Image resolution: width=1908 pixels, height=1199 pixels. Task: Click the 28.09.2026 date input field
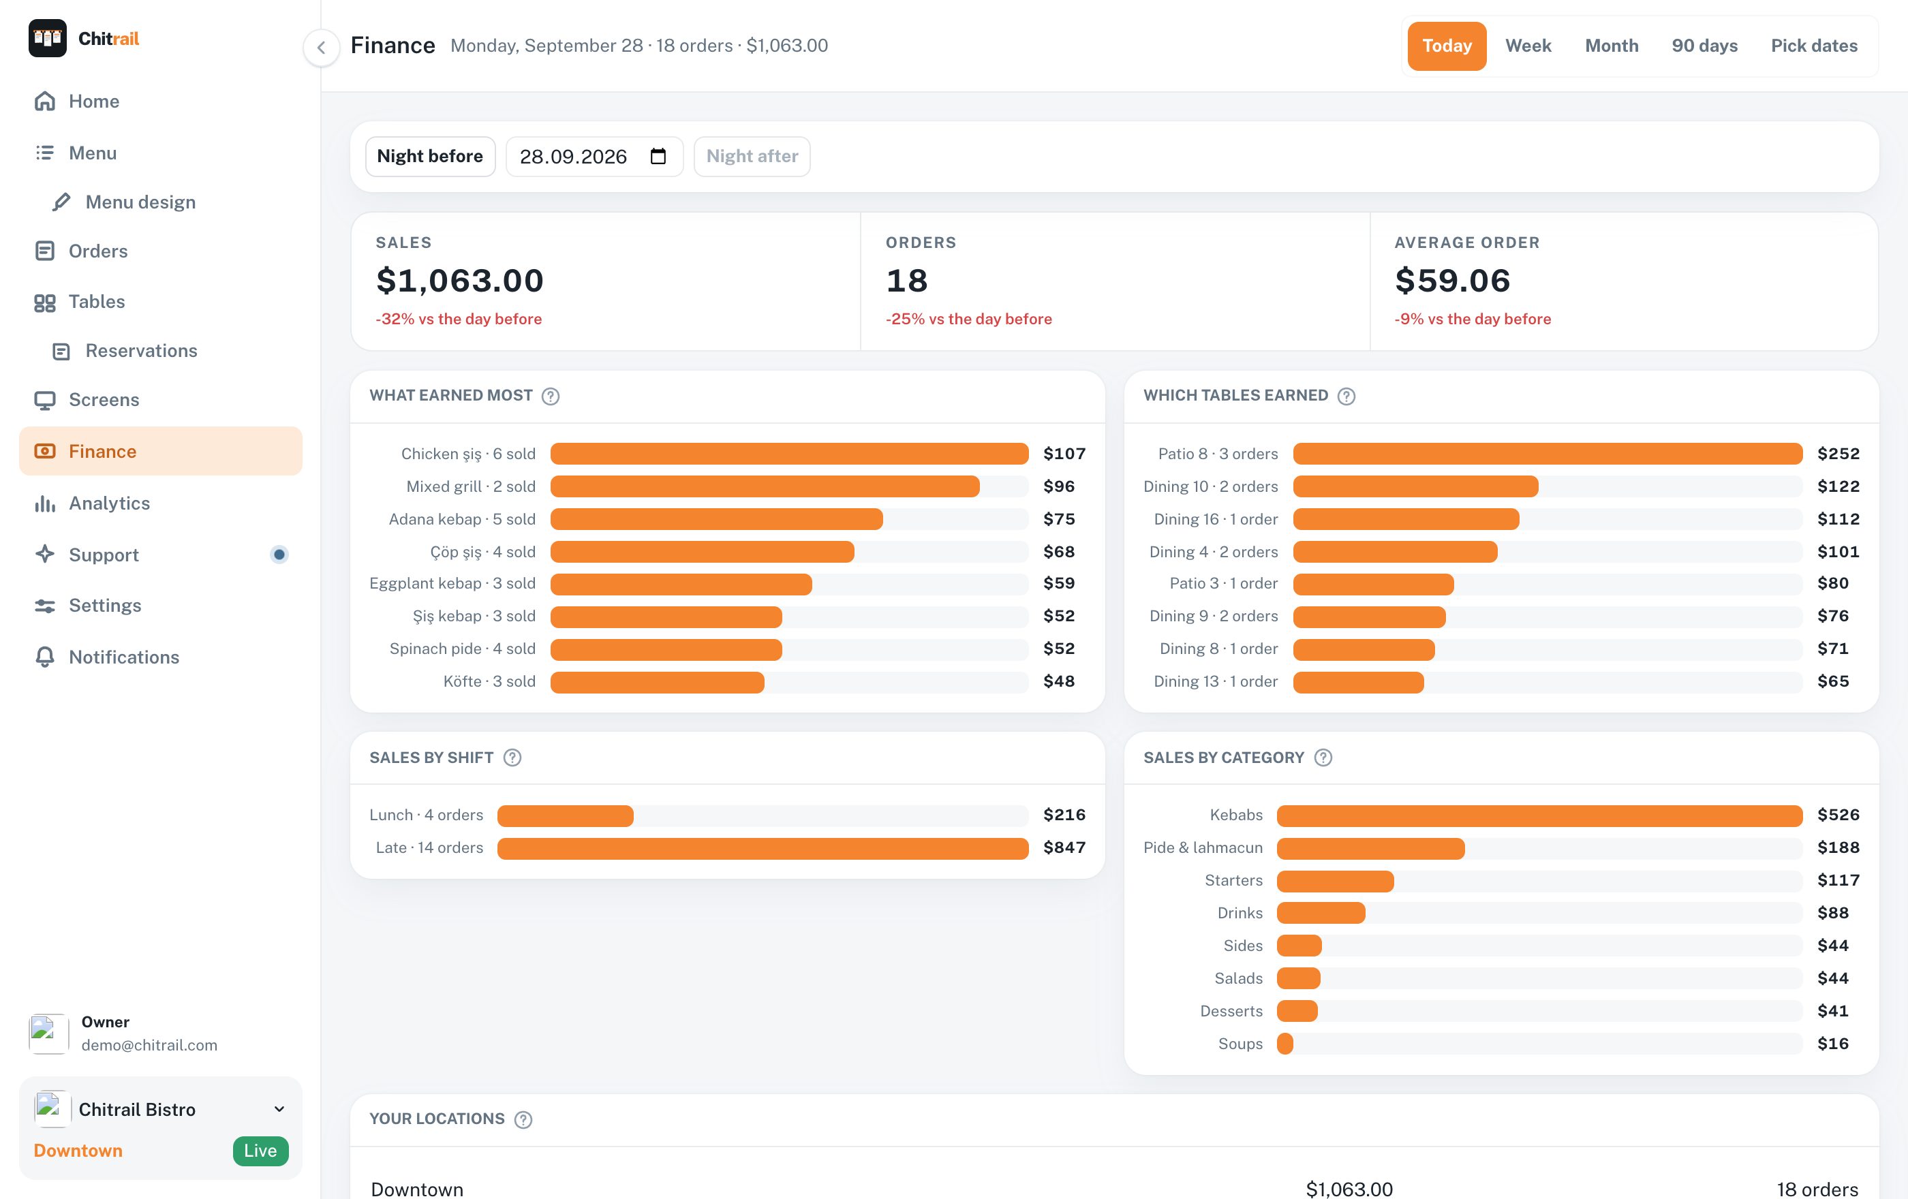point(594,156)
